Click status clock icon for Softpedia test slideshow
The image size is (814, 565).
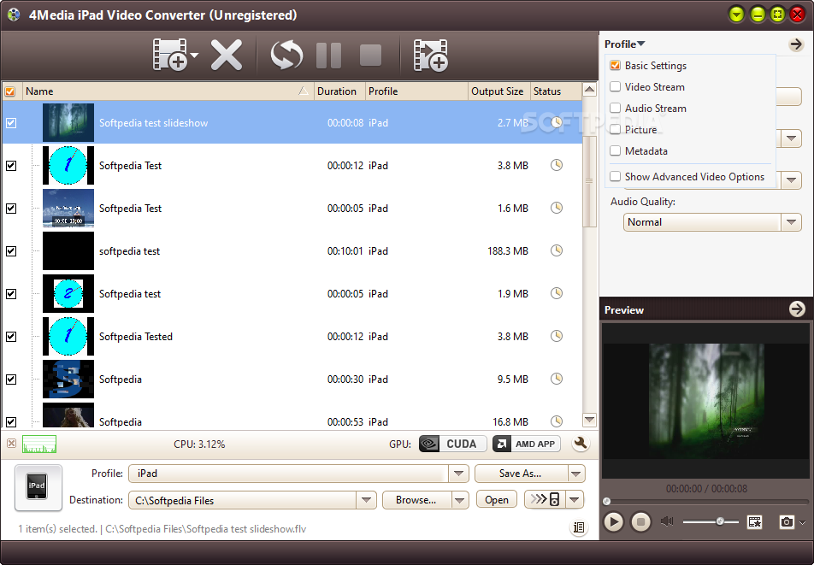coord(557,122)
